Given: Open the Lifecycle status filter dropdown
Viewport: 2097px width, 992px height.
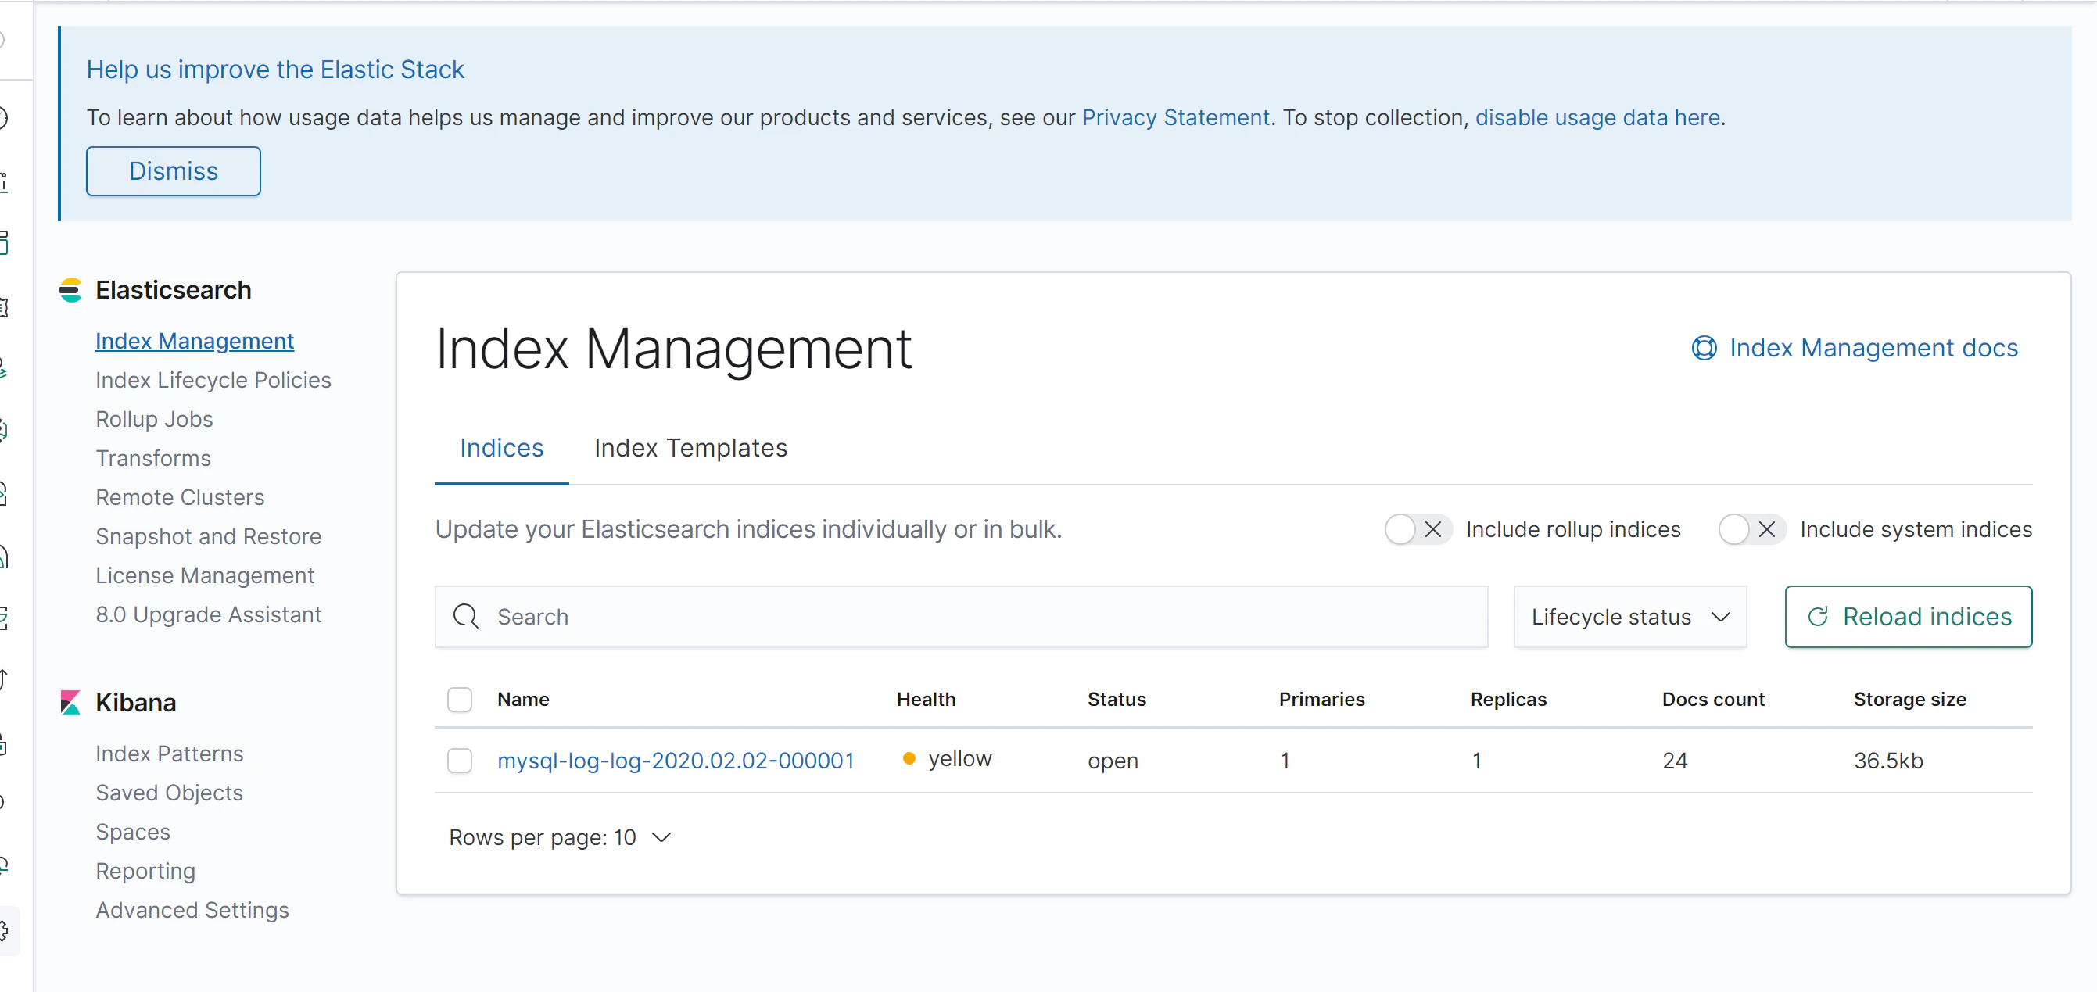Looking at the screenshot, I should pyautogui.click(x=1629, y=617).
